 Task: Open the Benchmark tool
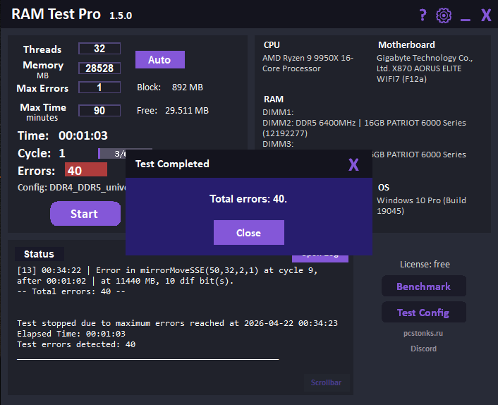pyautogui.click(x=424, y=286)
